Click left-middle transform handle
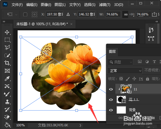This screenshot has width=161, height=129. pyautogui.click(x=21, y=74)
